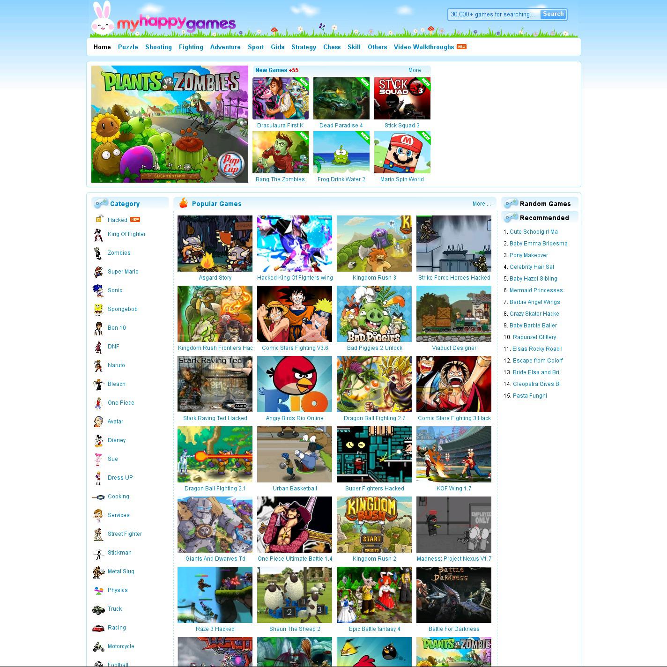Open the Shaun The Sheep 2 thumbnail
667x667 pixels.
click(x=295, y=595)
